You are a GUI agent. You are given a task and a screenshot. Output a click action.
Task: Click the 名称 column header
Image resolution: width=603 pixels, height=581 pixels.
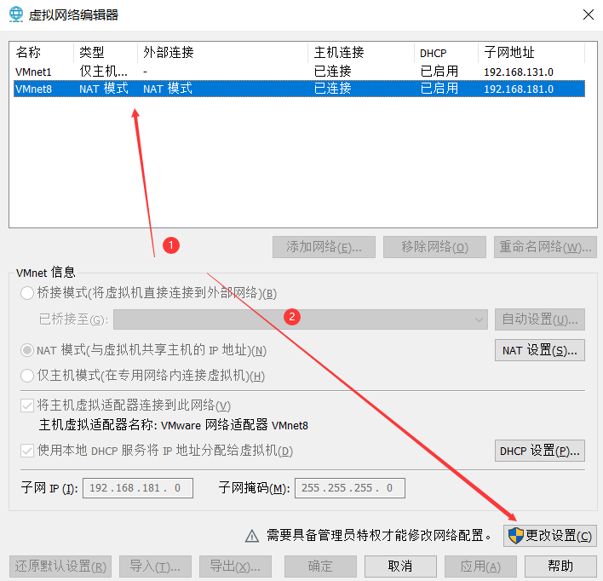pyautogui.click(x=42, y=52)
